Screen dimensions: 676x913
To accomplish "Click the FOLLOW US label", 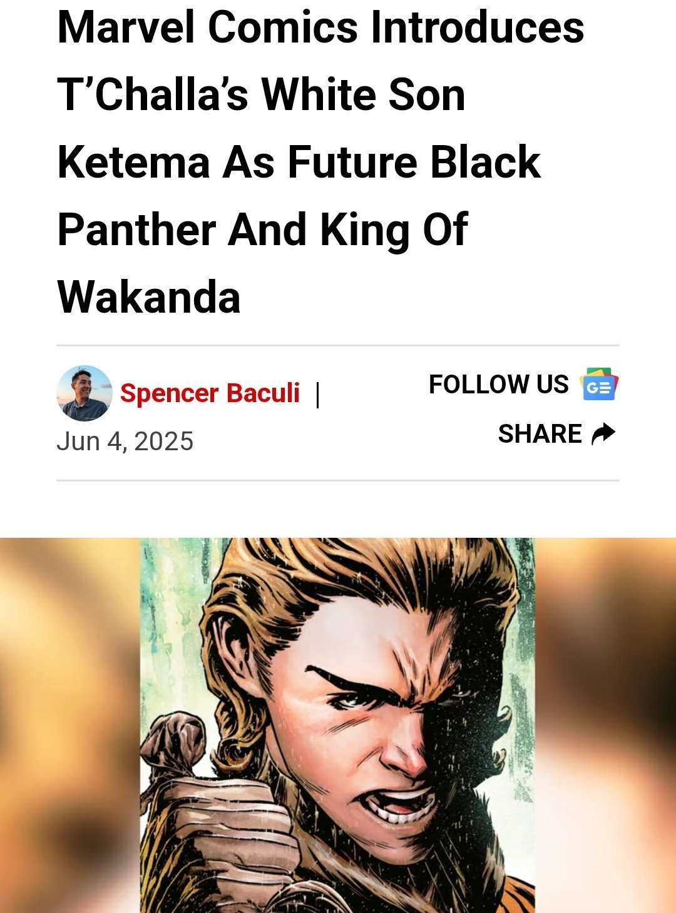I will click(x=499, y=385).
